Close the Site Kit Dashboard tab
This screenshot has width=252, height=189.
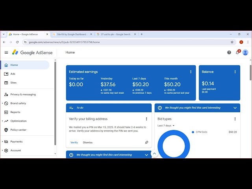point(91,34)
